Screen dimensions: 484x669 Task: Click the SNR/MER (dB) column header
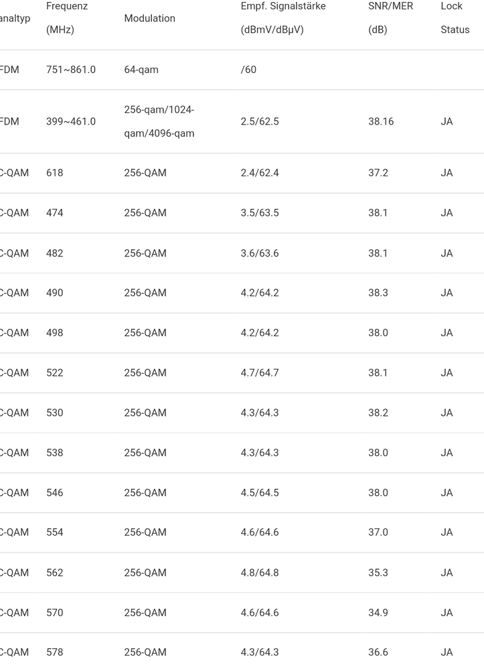pyautogui.click(x=390, y=18)
